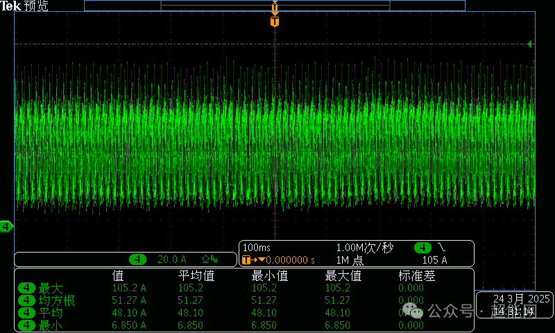The width and height of the screenshot is (555, 333).
Task: Click the trigger source channel 4 badge
Action: click(x=422, y=248)
